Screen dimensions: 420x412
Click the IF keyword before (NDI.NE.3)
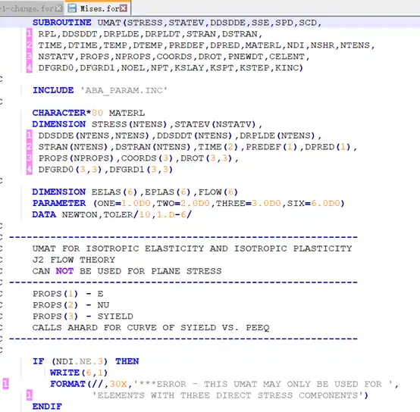pos(39,361)
